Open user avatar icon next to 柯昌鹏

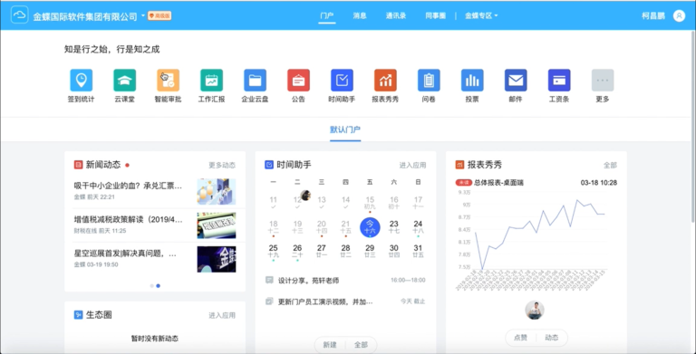pyautogui.click(x=679, y=15)
